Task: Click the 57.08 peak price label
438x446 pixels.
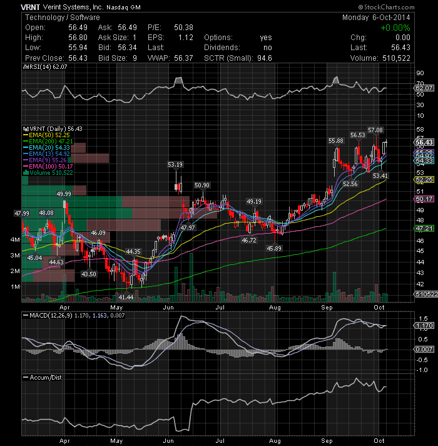Action: coord(375,130)
